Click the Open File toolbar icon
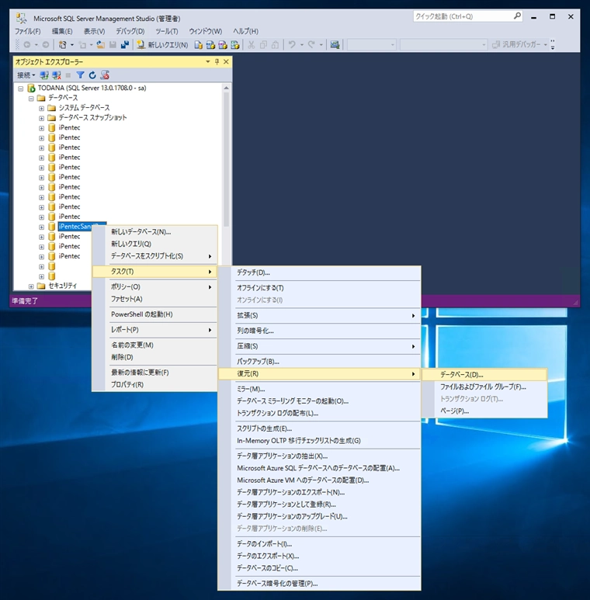 (101, 45)
